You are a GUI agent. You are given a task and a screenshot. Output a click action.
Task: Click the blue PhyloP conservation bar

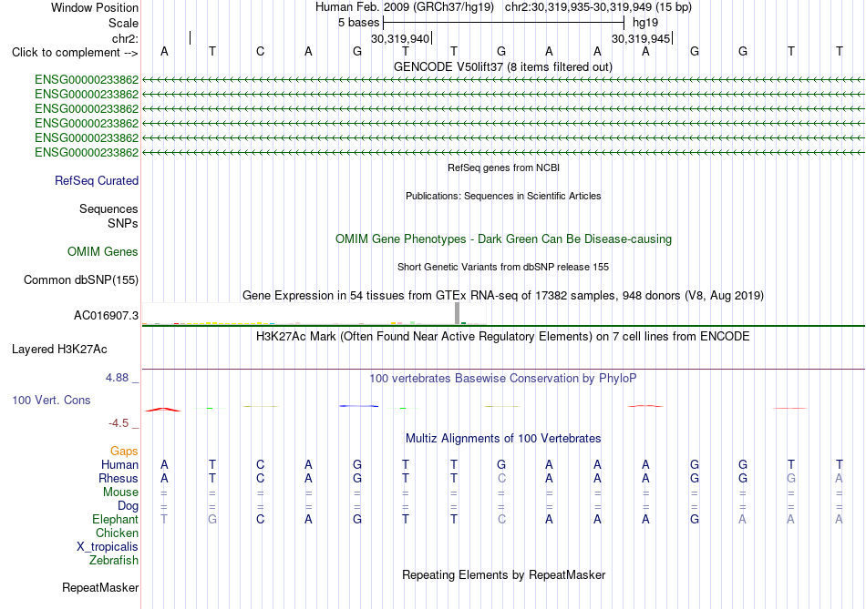(359, 406)
